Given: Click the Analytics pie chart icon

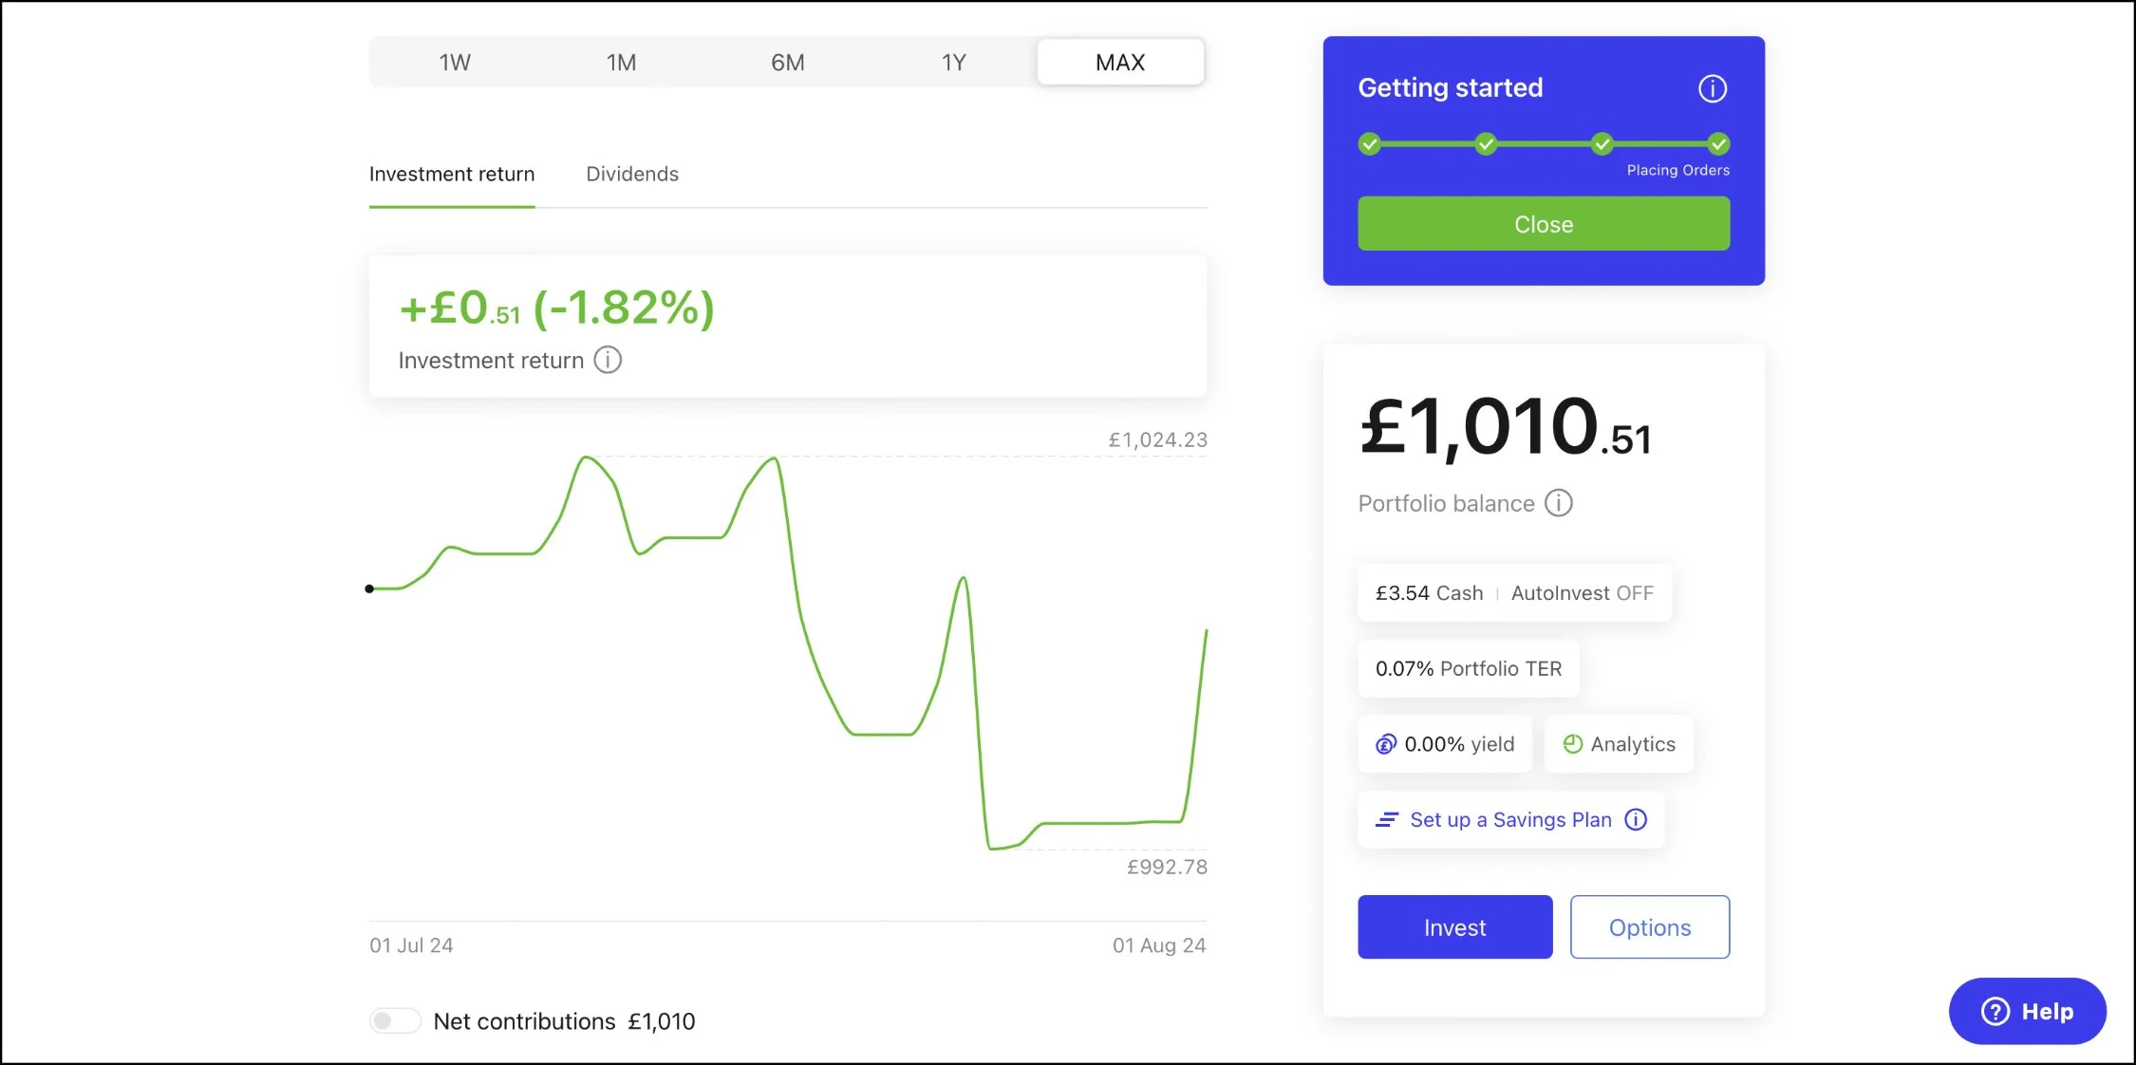Looking at the screenshot, I should click(1572, 744).
